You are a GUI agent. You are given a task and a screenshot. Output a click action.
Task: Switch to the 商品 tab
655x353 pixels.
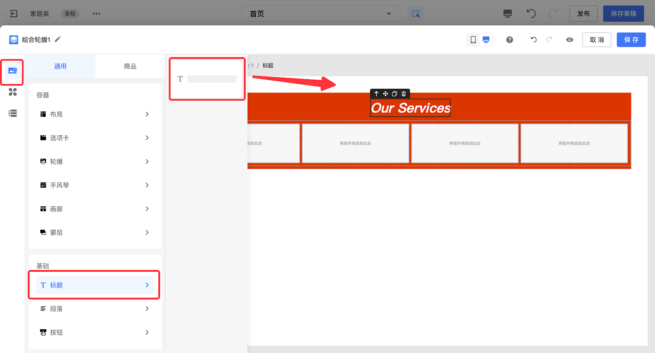click(x=130, y=66)
